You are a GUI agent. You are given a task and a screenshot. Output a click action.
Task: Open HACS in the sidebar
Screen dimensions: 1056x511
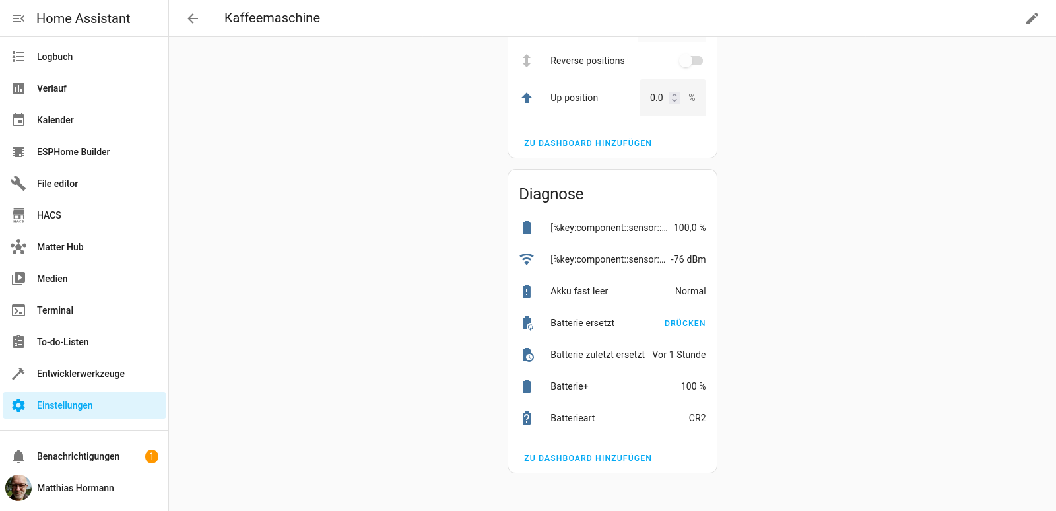[49, 215]
